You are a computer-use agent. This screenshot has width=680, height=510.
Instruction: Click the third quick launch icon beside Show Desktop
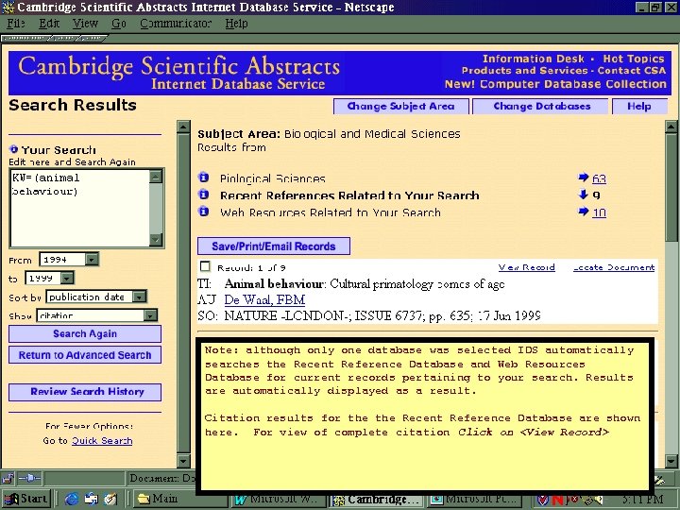tap(110, 500)
